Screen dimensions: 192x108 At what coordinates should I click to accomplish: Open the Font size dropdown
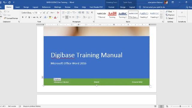(x=41, y=13)
